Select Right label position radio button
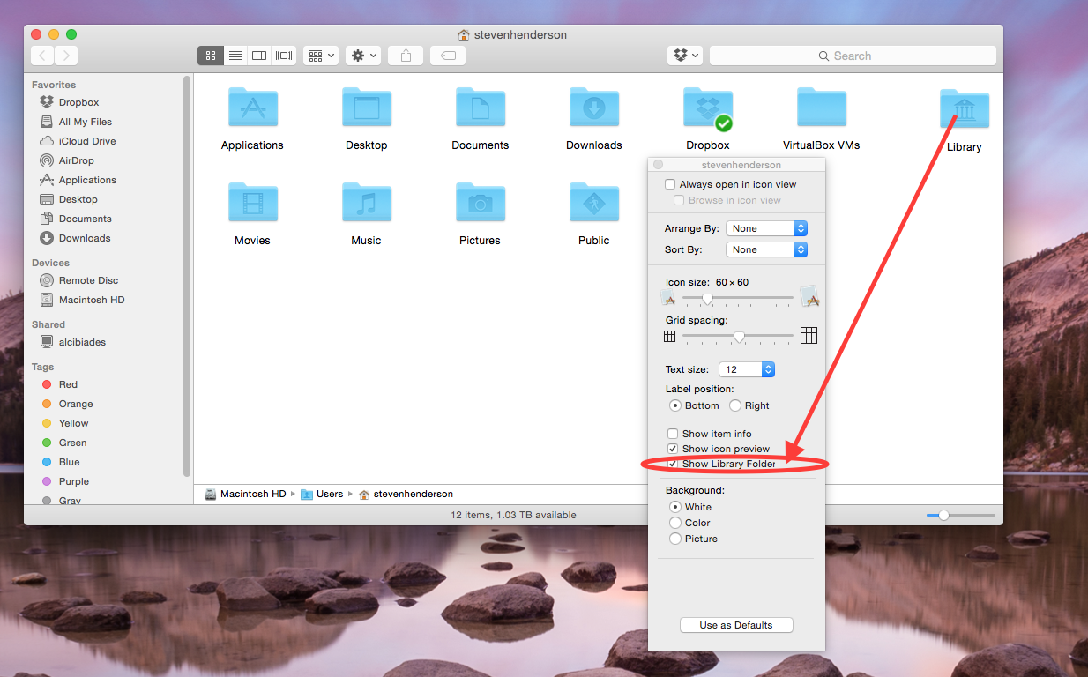Screen dimensions: 1088x677 pyautogui.click(x=735, y=405)
